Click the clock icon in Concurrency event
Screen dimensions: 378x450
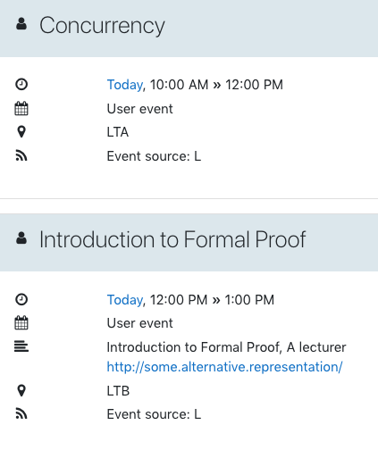coord(21,84)
